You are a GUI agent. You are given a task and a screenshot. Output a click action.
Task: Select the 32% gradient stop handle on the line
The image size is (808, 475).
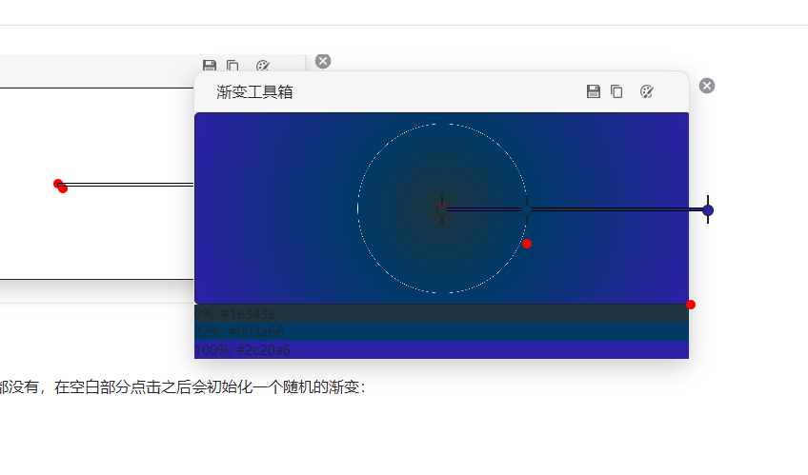coord(527,210)
